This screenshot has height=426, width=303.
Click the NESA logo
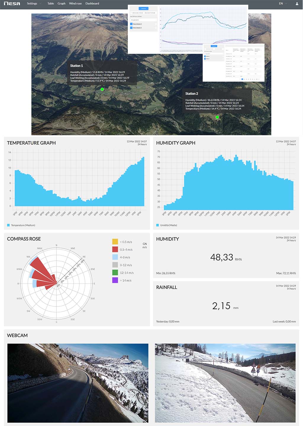click(x=12, y=4)
